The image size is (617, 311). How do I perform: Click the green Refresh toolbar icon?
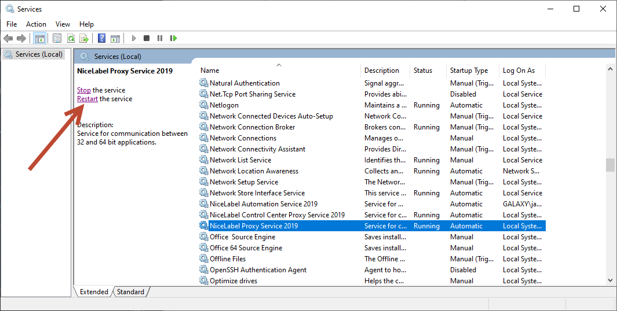[x=71, y=38]
